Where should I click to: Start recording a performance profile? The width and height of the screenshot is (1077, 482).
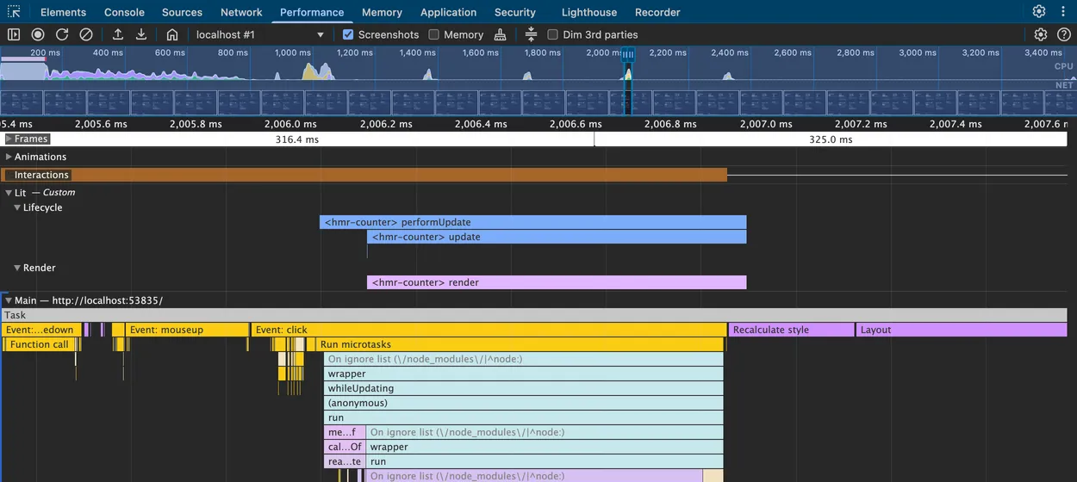[38, 34]
